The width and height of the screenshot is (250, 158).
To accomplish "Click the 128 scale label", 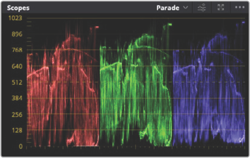I will coord(17,130).
